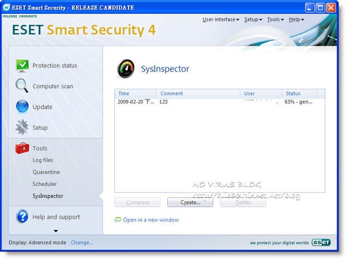This screenshot has width=346, height=259.
Task: Open the Help dropdown in top menu
Action: tap(296, 20)
